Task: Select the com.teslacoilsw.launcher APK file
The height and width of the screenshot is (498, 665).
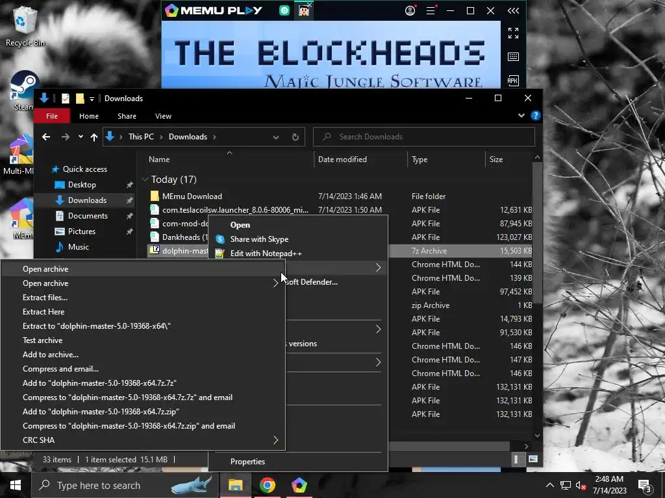Action: click(x=235, y=209)
